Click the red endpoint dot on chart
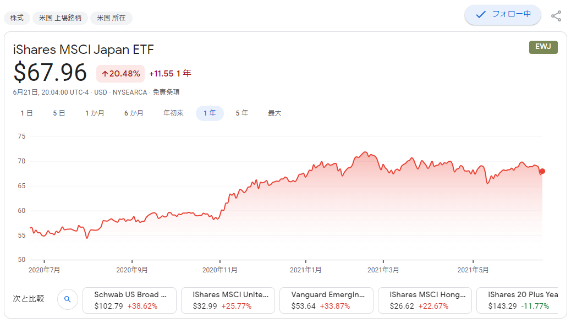Image resolution: width=571 pixels, height=323 pixels. tap(542, 171)
